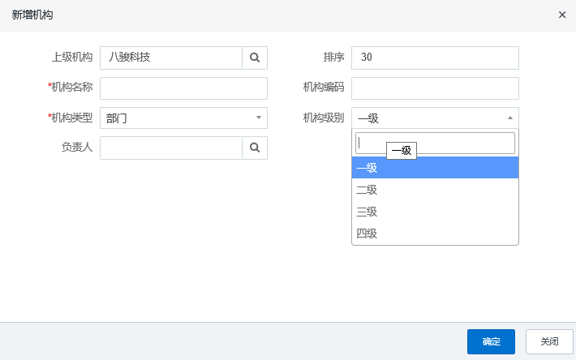Open the 机构类型 dropdown showing 部门
The width and height of the screenshot is (576, 360).
178,118
